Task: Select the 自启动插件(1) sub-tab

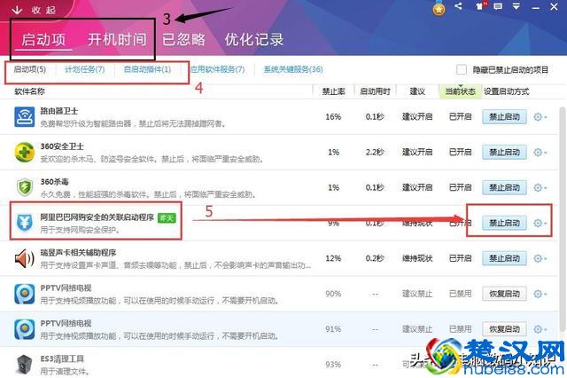Action: 147,69
